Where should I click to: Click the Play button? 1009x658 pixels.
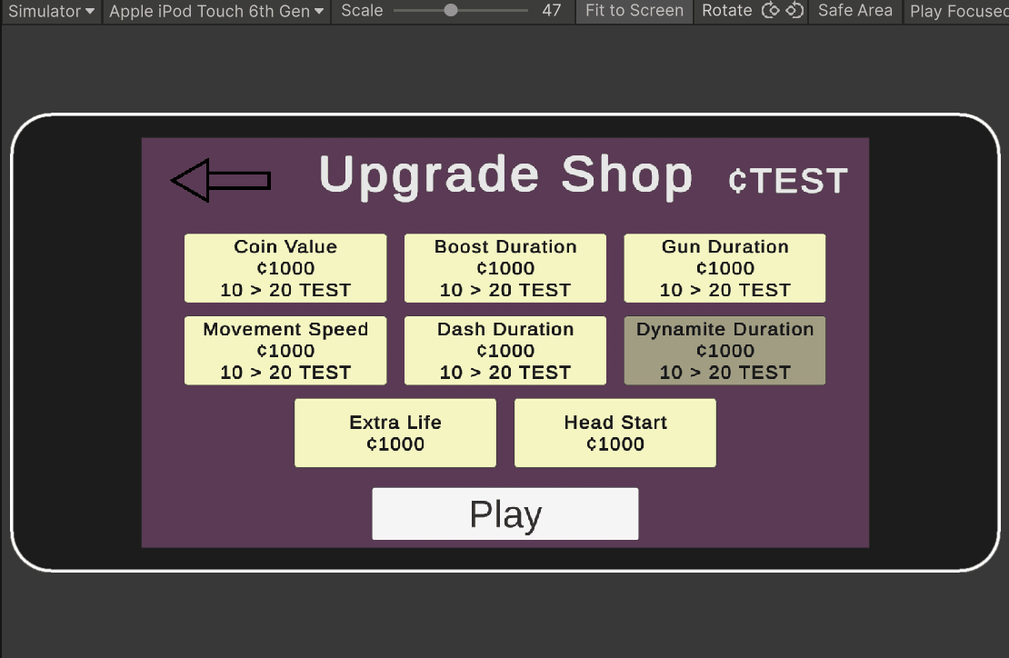[x=505, y=513]
